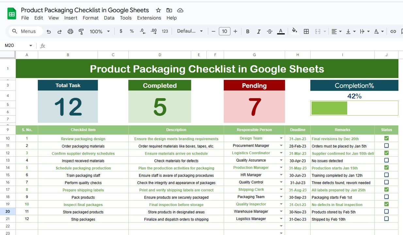Open the File menu
Viewport: 403px width, 235px height.
pyautogui.click(x=25, y=18)
